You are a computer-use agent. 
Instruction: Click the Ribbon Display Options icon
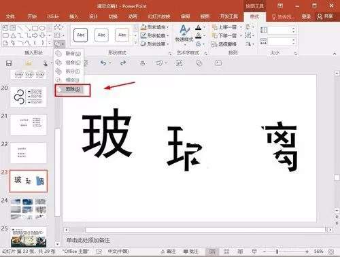pos(280,5)
